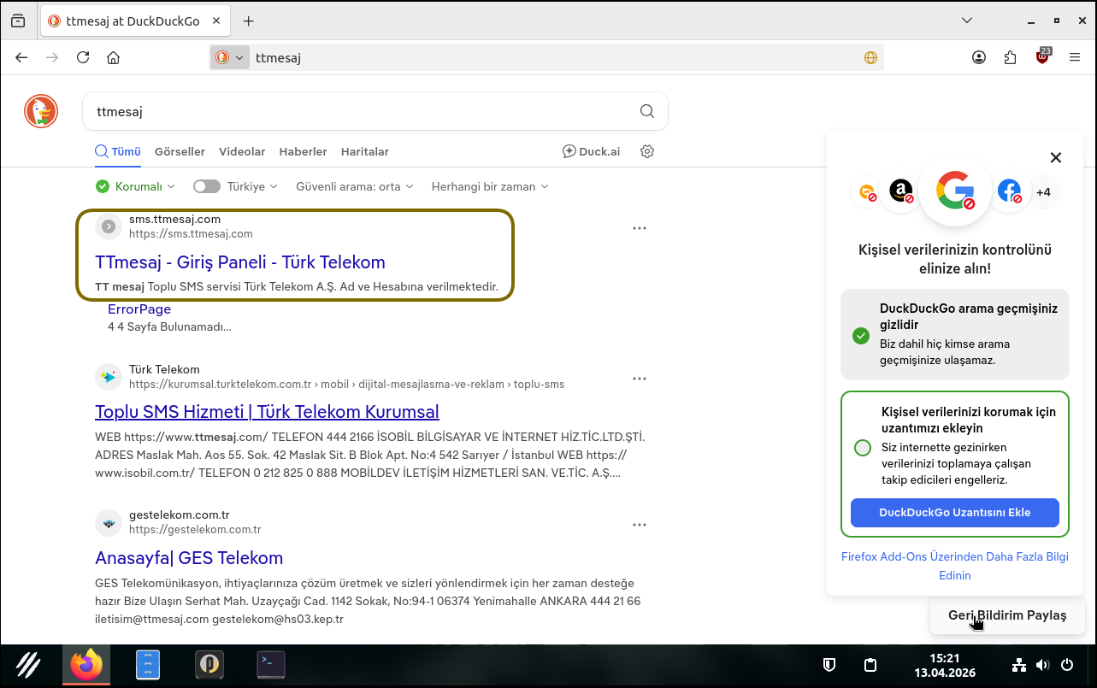
Task: Open the taskbar app menu launcher
Action: pos(28,665)
